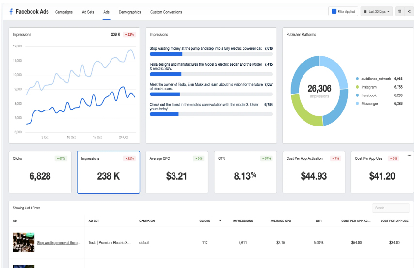Click the $54.00 cost cell
The width and height of the screenshot is (414, 268).
(356, 243)
